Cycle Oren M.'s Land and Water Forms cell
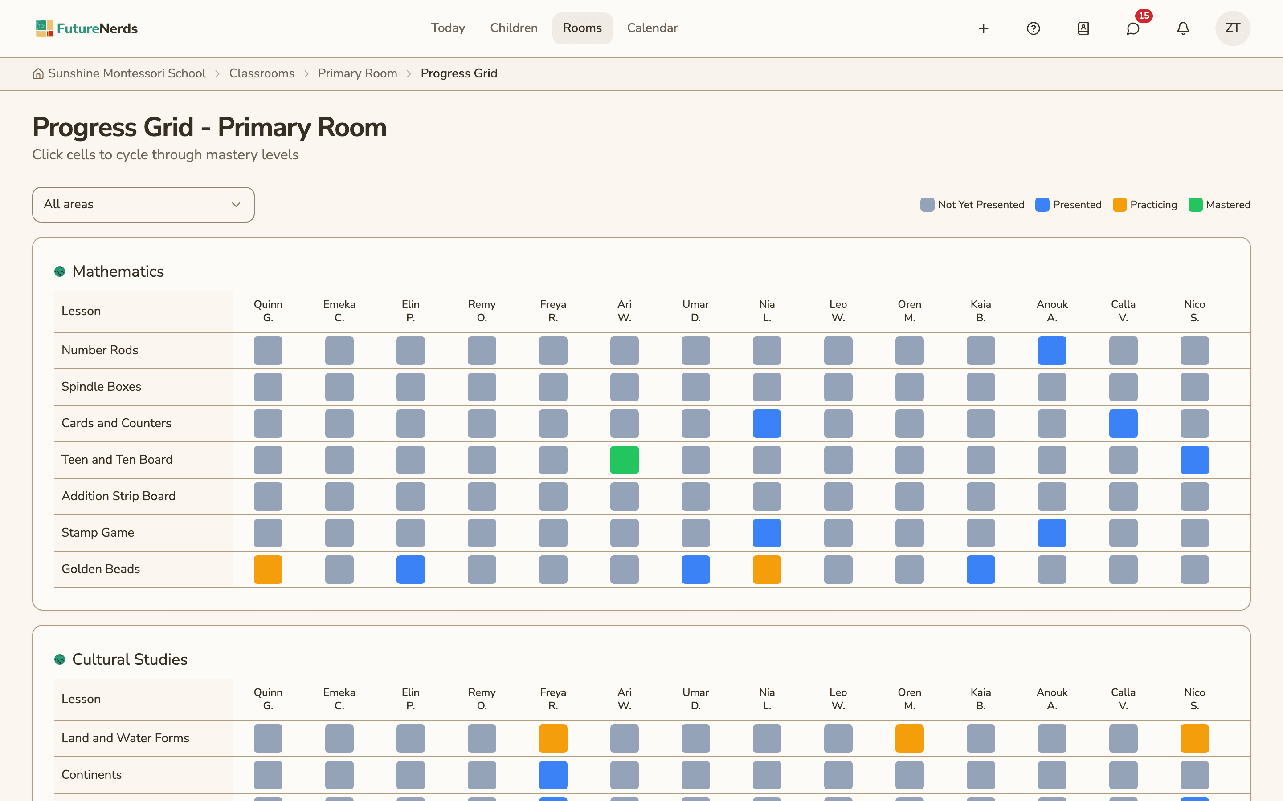The height and width of the screenshot is (801, 1283). point(909,739)
